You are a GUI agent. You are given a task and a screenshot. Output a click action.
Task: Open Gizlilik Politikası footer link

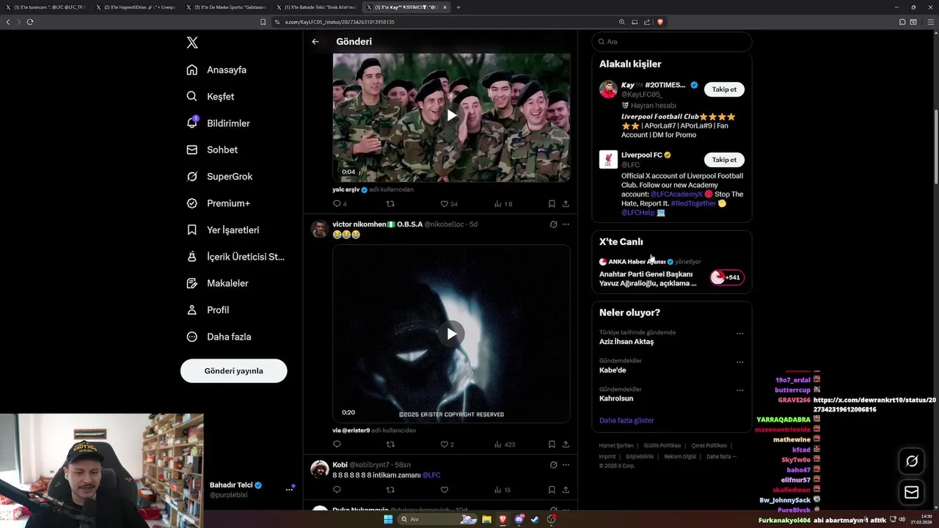click(x=662, y=445)
